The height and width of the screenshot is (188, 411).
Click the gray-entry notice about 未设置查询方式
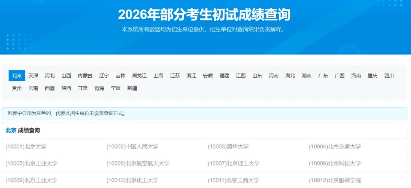(x=204, y=113)
